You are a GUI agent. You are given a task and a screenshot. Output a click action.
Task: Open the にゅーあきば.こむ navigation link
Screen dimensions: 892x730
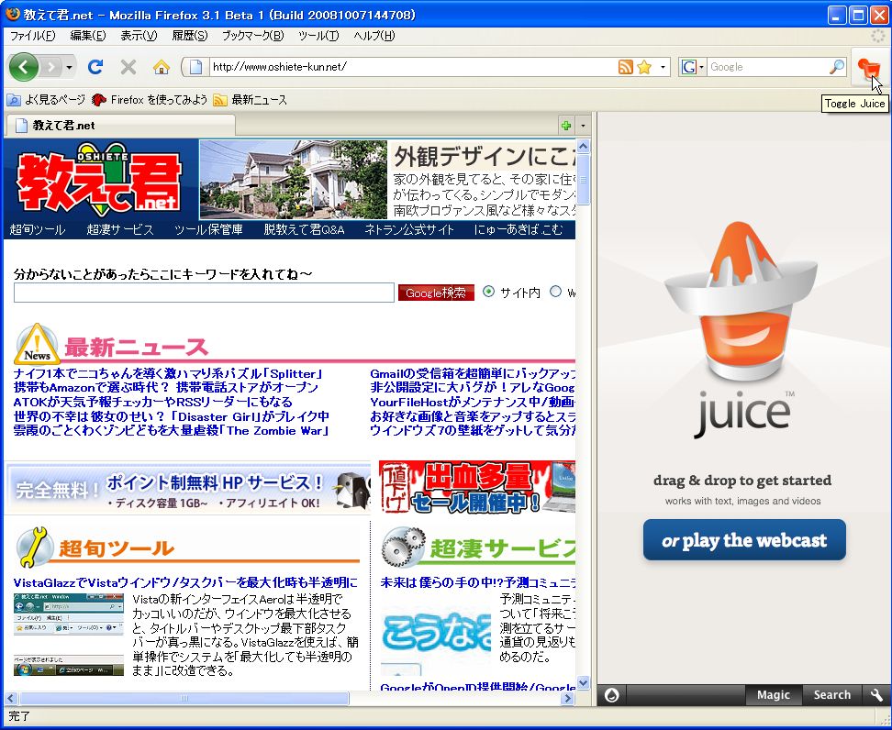[x=518, y=229]
